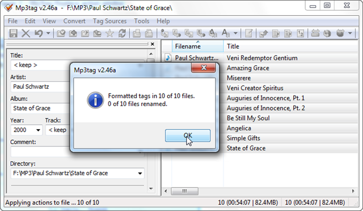Click the Tag - Filename converter icon
Screen dimensions: 363x211
(x=164, y=33)
